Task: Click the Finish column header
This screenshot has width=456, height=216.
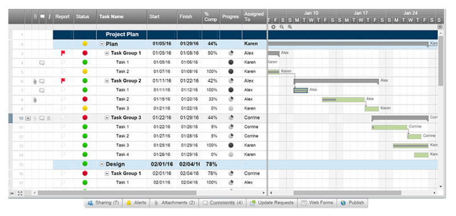Action: (190, 17)
